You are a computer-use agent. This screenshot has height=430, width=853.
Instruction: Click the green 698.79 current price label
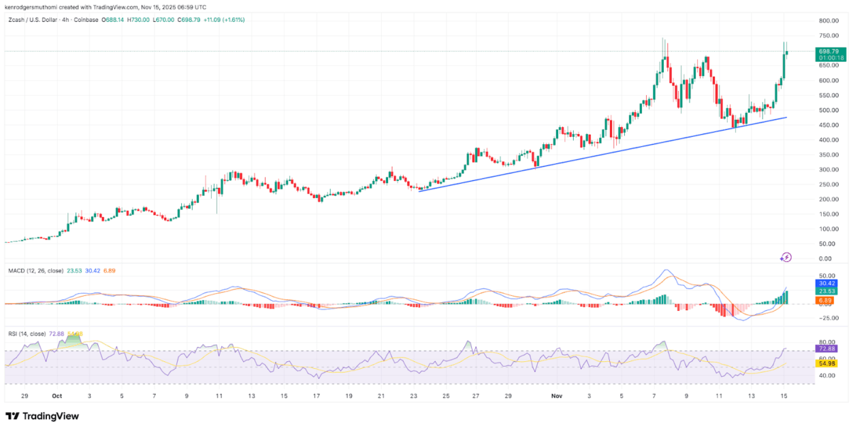[829, 51]
